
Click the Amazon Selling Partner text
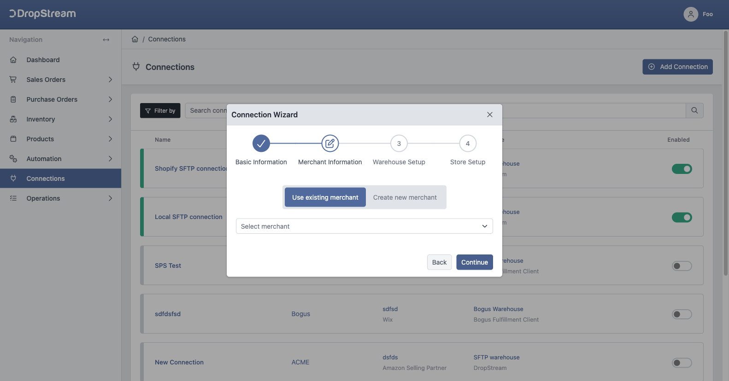414,368
